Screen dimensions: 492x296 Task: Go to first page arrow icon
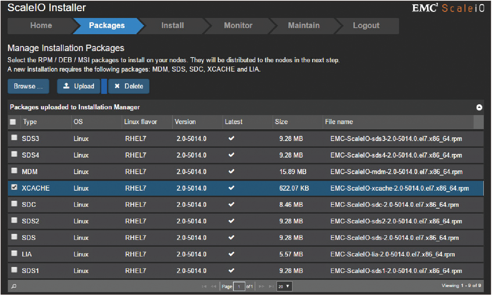point(204,287)
